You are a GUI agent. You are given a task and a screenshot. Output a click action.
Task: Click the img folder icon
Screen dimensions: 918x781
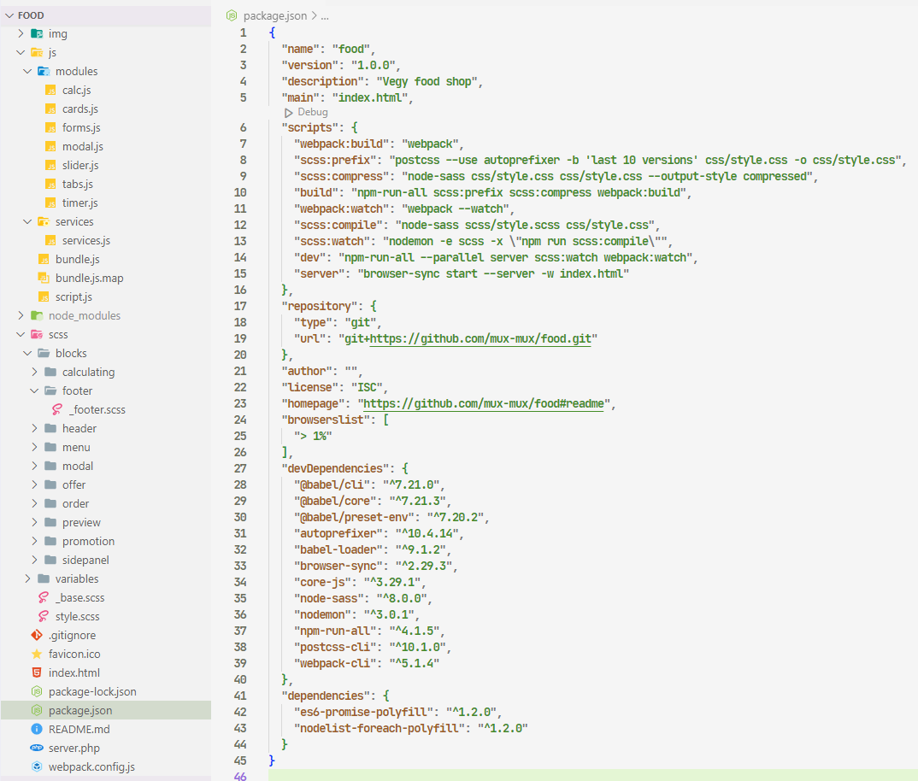(37, 33)
